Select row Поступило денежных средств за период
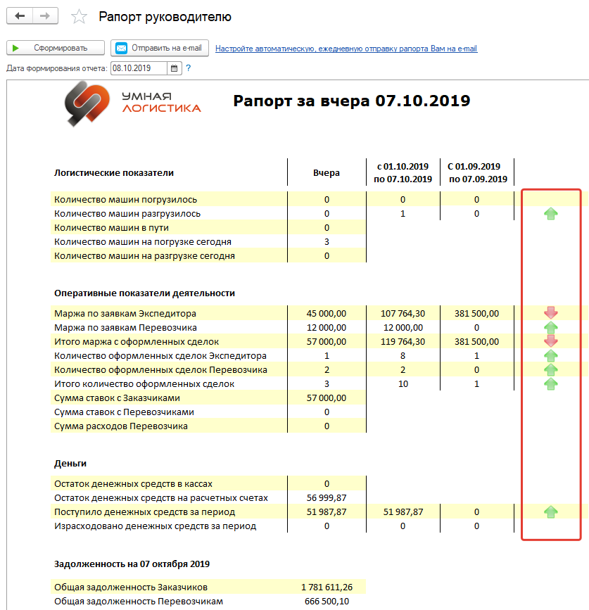589x610 pixels. point(145,512)
